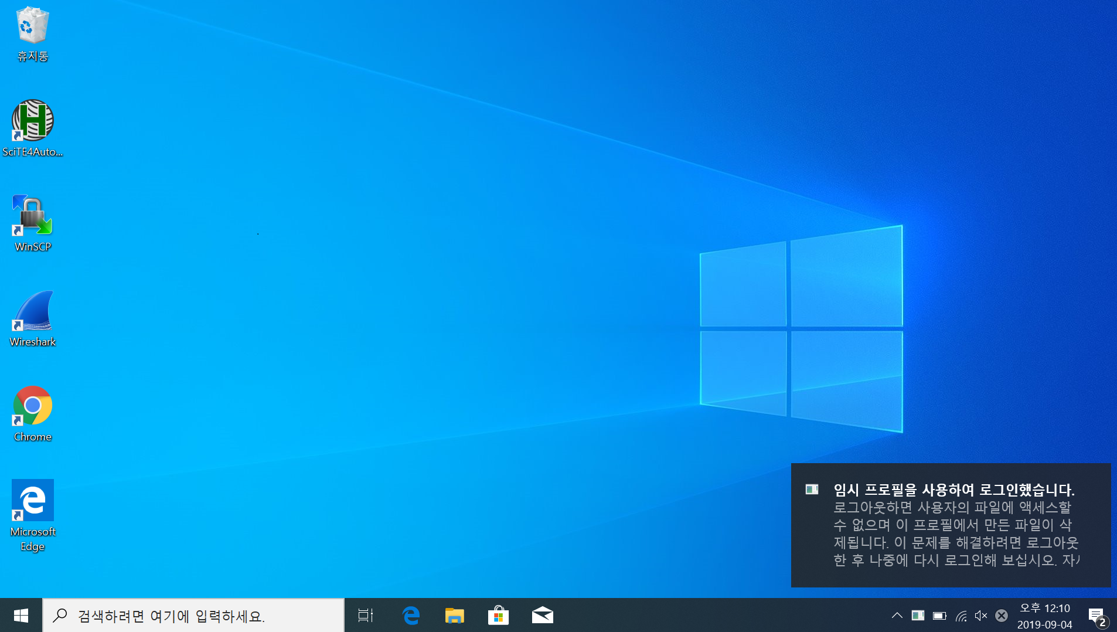This screenshot has height=632, width=1117.
Task: Open the clock and date flyout
Action: (x=1045, y=616)
